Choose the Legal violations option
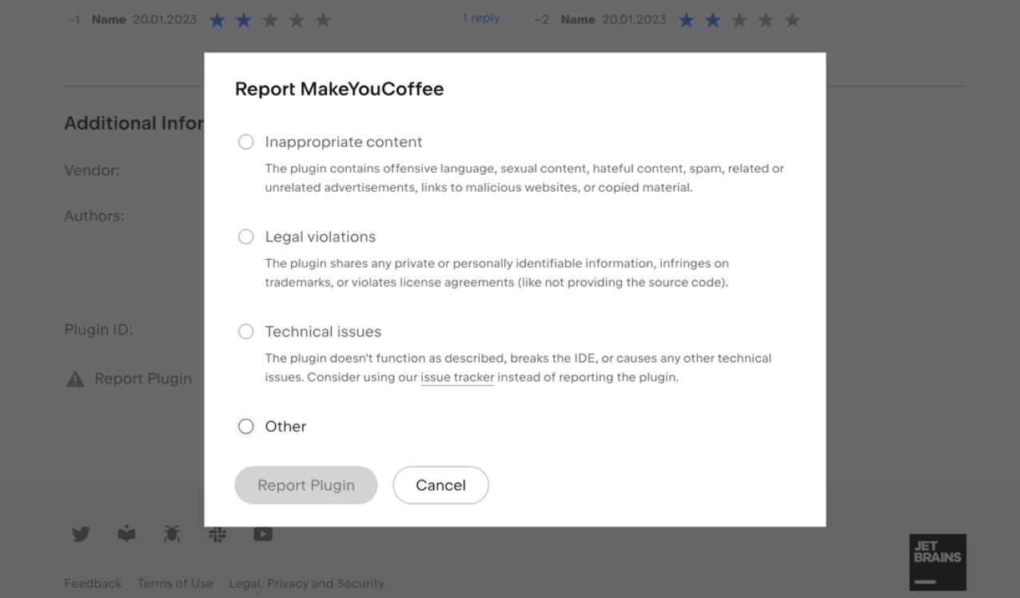The image size is (1020, 598). tap(246, 237)
